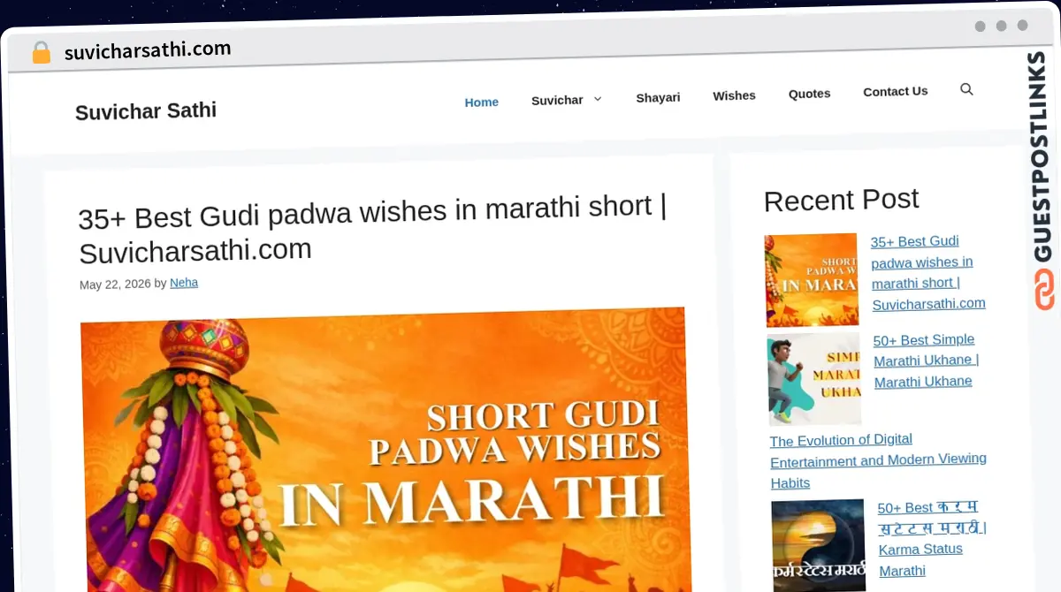The image size is (1061, 592).
Task: Open the Shayari menu item
Action: click(658, 97)
